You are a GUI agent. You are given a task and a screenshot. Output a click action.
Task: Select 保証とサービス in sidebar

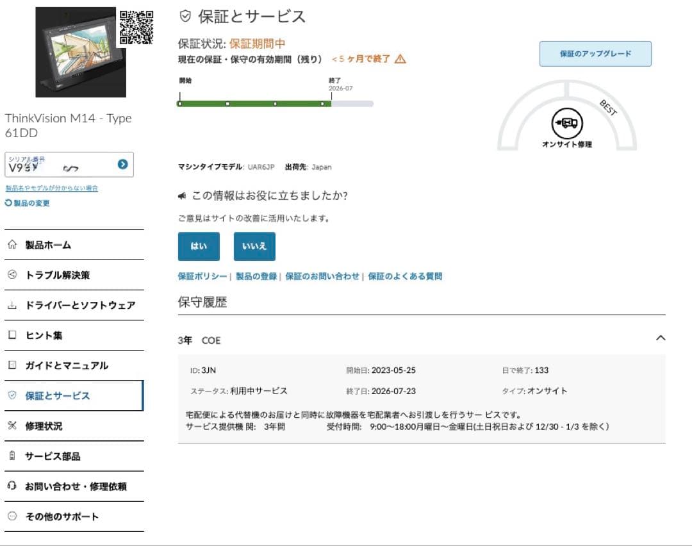[x=74, y=395]
